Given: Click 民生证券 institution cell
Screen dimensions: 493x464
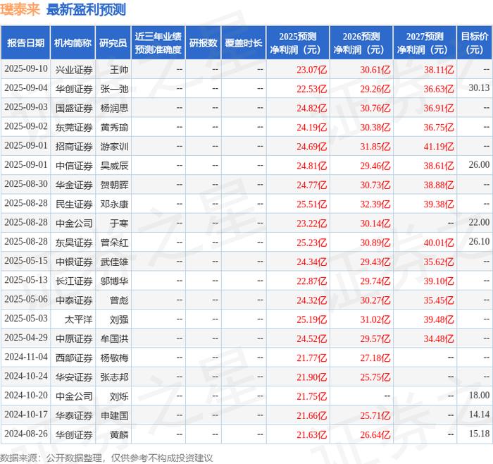Looking at the screenshot, I should [x=74, y=204].
